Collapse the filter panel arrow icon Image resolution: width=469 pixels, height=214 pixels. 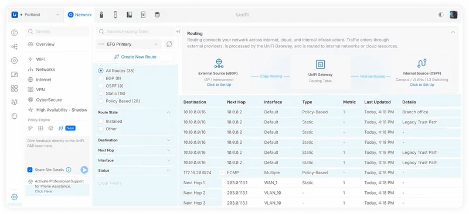(x=178, y=32)
